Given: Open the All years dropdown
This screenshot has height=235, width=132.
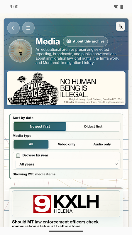Looking at the screenshot, I should click(x=67, y=164).
